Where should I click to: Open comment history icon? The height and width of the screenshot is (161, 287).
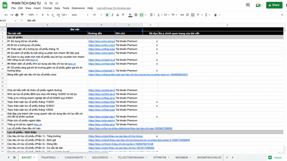coord(248,5)
